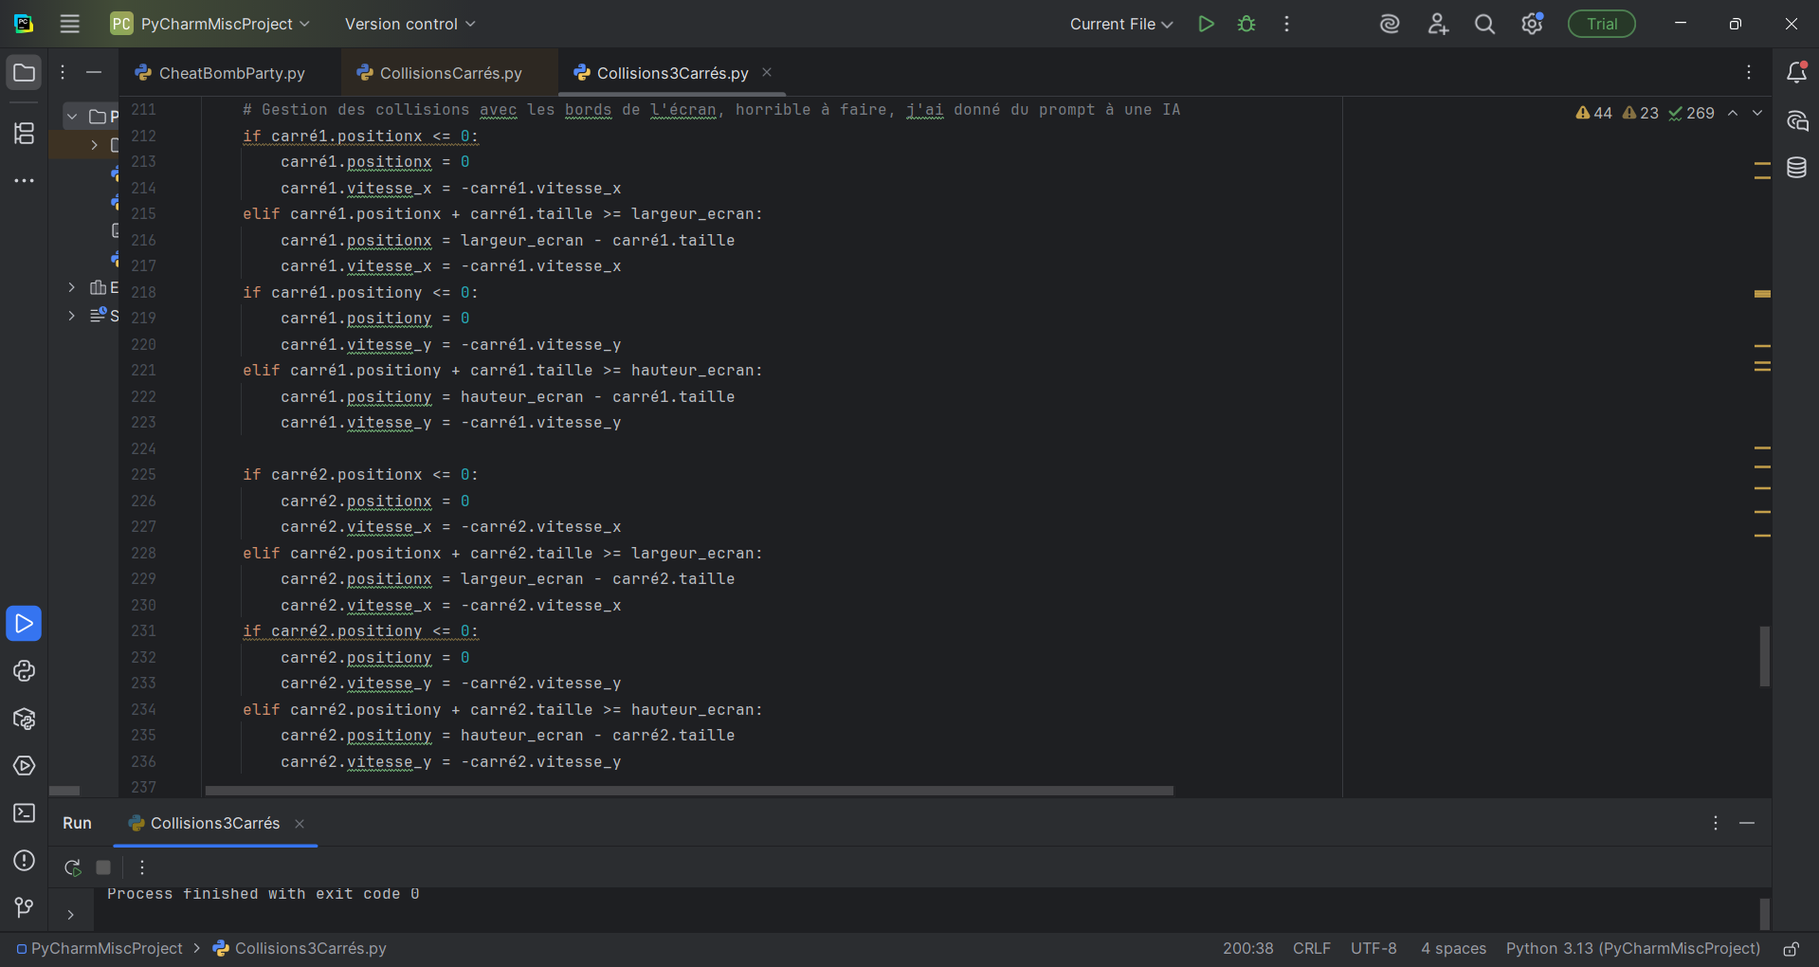Open Run toolbar more options

click(142, 867)
